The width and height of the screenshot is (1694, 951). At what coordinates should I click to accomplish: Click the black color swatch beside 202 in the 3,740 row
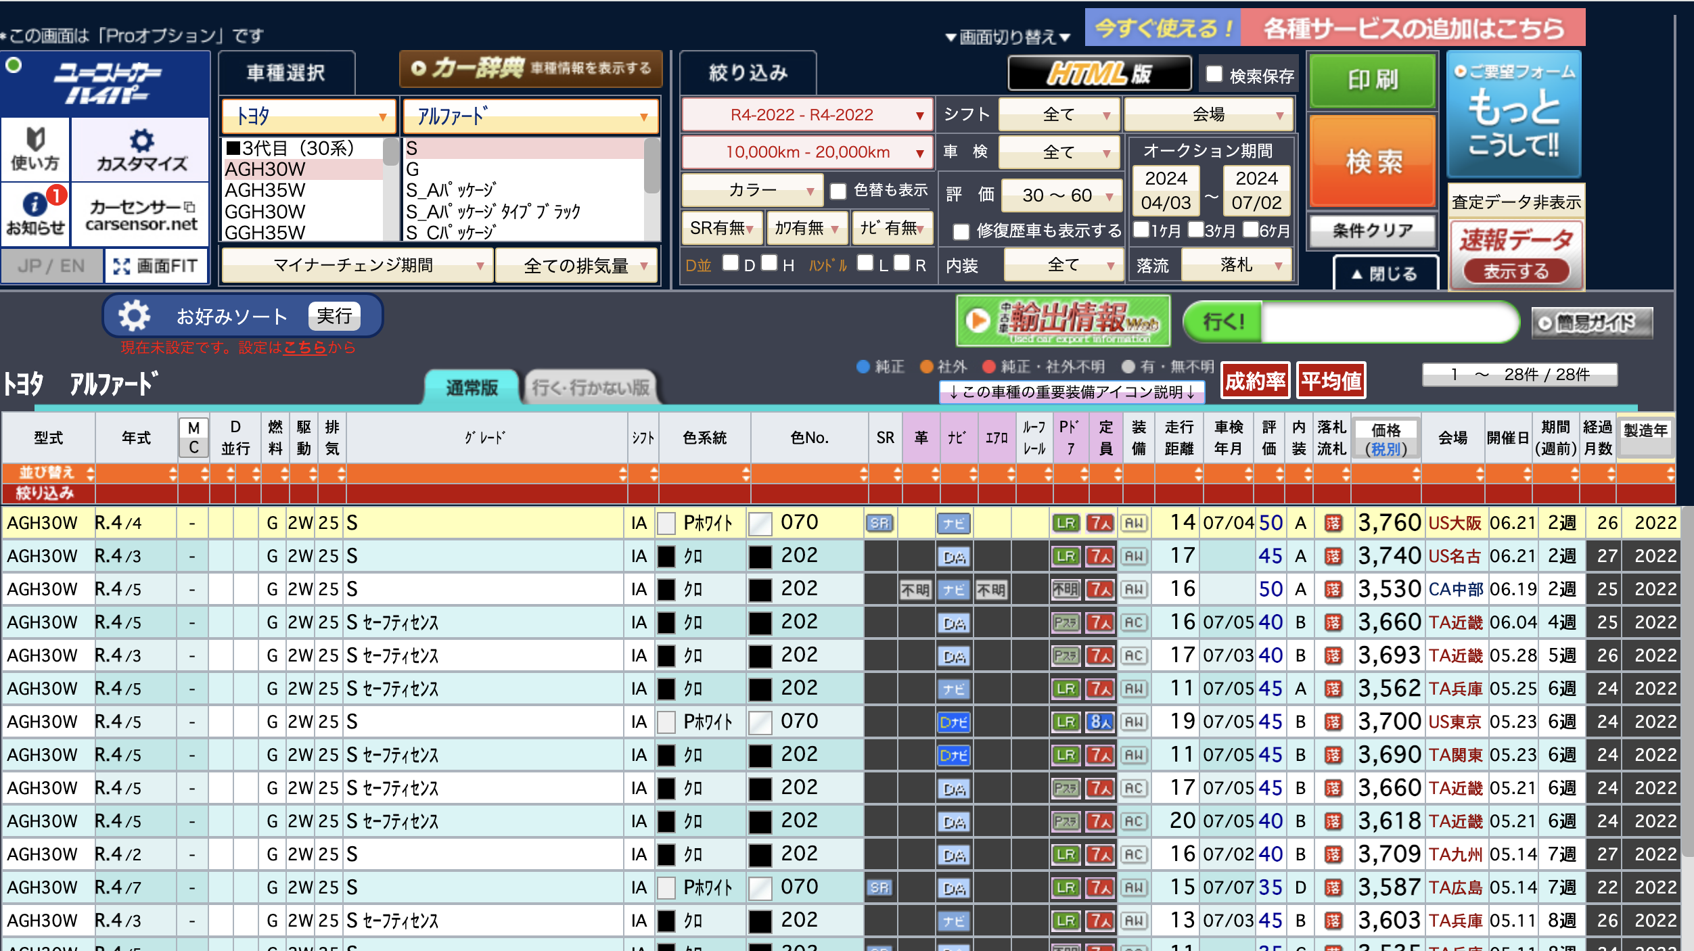[760, 556]
